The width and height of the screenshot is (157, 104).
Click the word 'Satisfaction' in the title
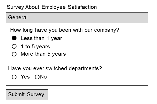coord(82,7)
